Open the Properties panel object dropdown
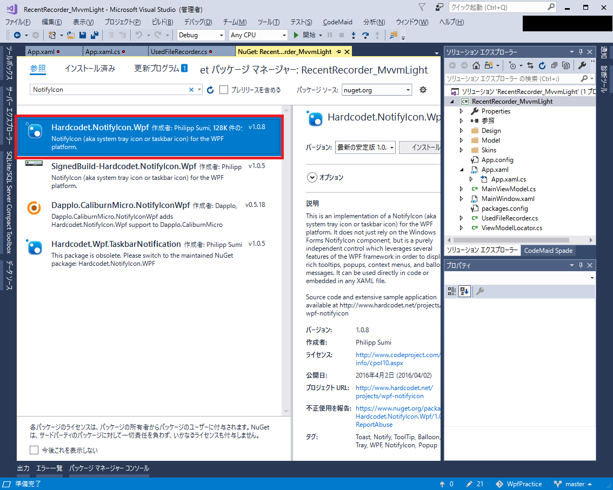 click(x=592, y=278)
